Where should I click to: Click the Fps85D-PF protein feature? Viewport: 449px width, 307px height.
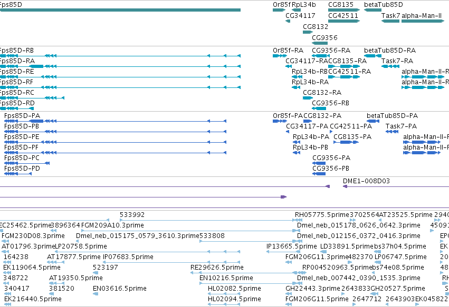(115, 153)
